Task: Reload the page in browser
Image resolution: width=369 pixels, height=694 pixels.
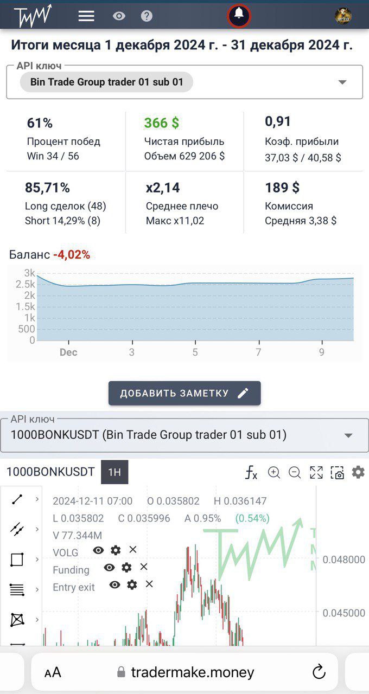Action: click(x=319, y=671)
